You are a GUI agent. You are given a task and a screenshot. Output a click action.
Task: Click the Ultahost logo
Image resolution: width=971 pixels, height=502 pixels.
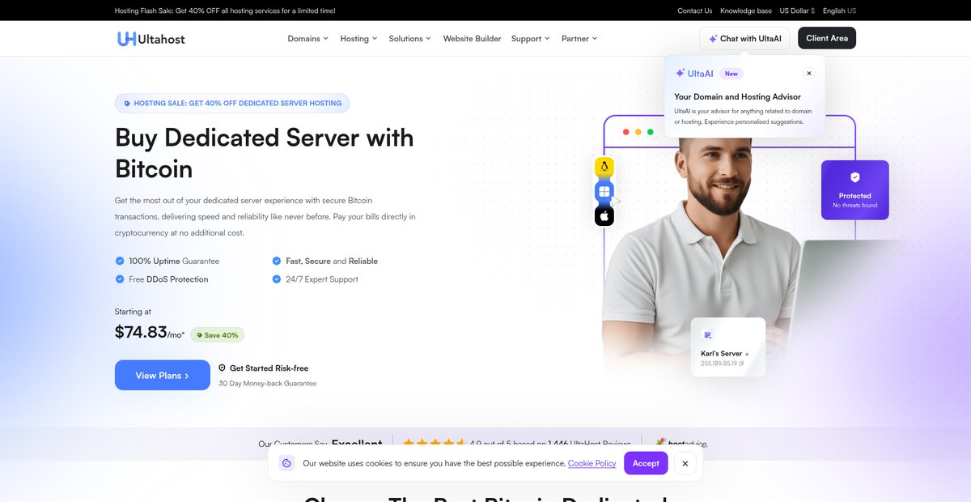click(x=151, y=38)
